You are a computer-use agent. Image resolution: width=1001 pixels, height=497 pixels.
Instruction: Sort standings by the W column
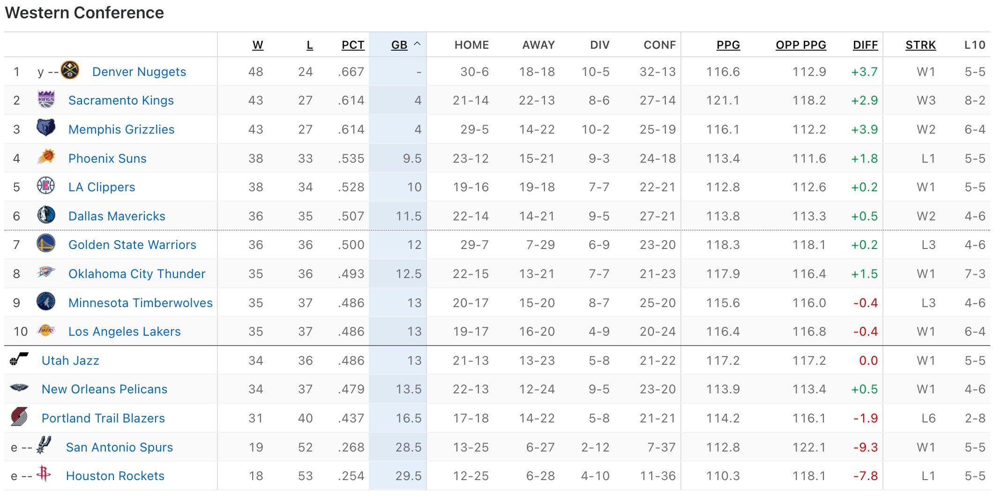(x=258, y=45)
